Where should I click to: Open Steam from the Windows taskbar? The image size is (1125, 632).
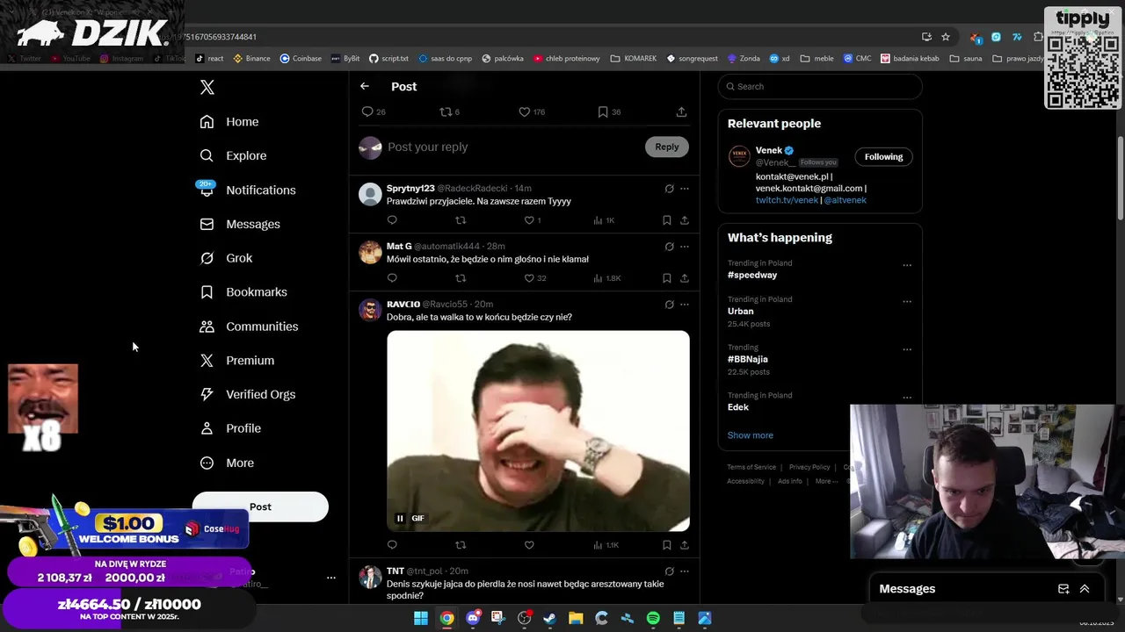click(x=550, y=618)
